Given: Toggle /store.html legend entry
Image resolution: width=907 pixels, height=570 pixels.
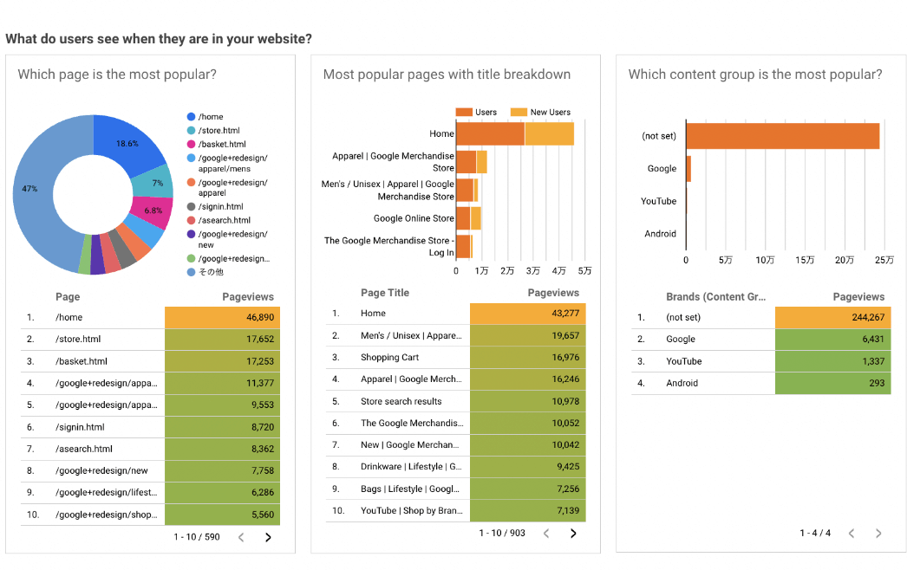Looking at the screenshot, I should tap(213, 131).
